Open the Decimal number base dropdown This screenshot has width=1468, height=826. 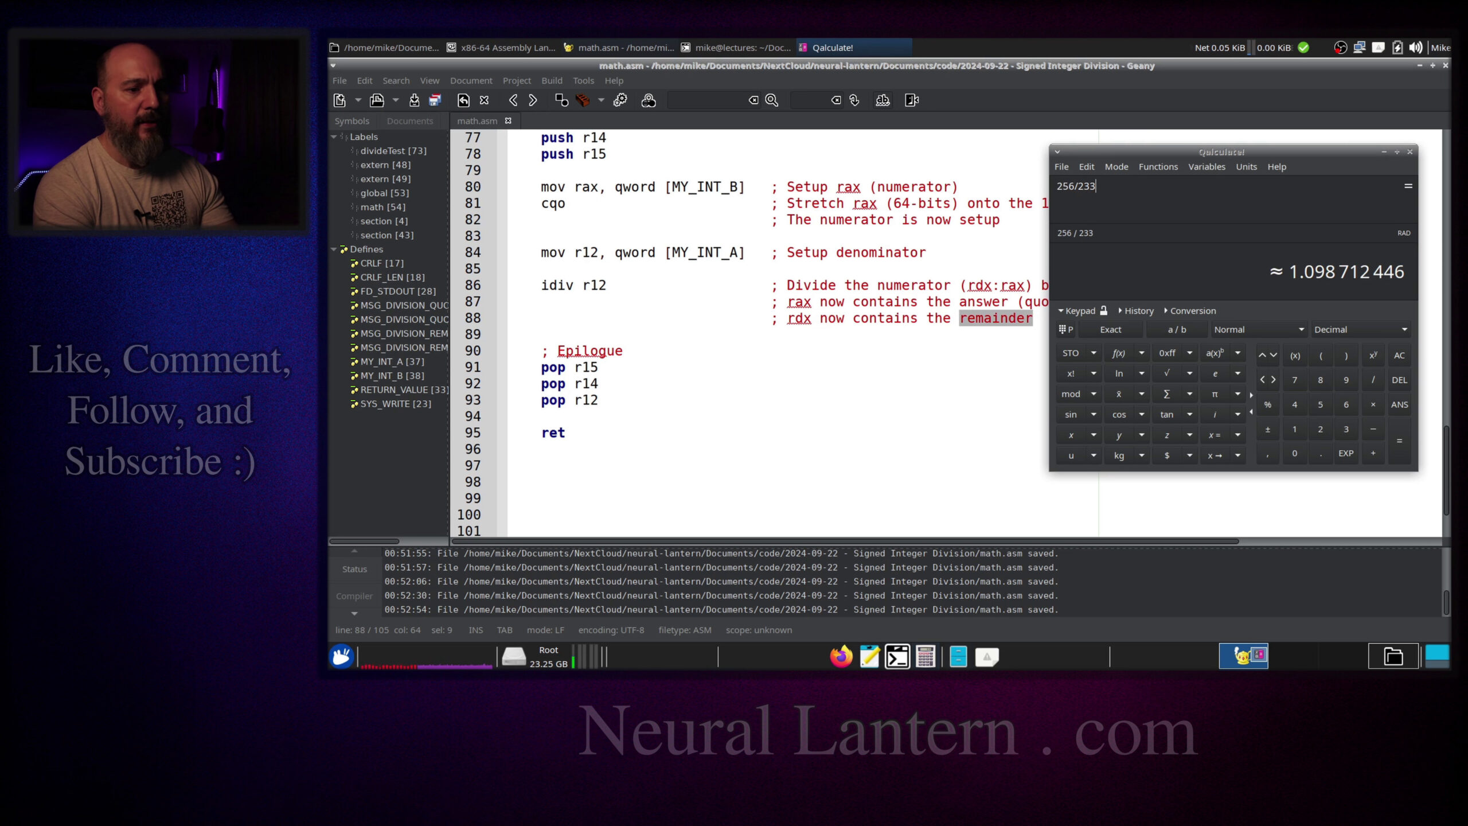(1360, 330)
